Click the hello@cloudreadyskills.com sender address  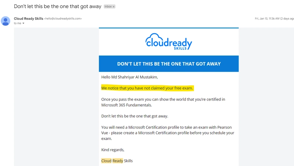coord(63,18)
